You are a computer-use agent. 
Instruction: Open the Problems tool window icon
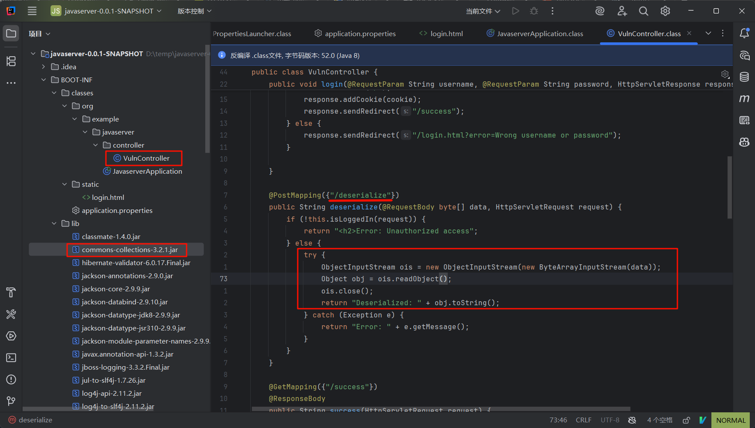click(11, 380)
